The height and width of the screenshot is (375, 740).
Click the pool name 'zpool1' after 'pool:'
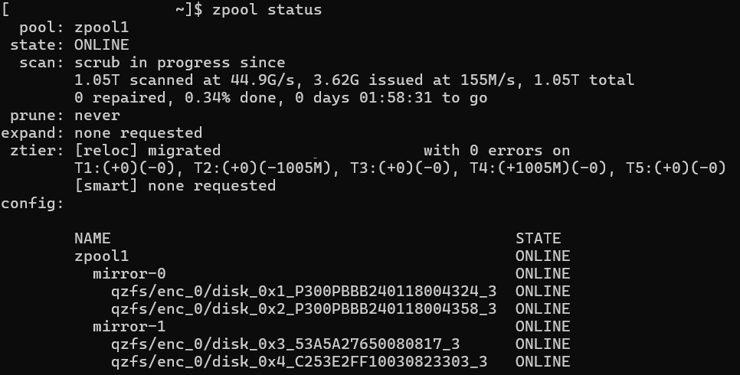click(100, 27)
